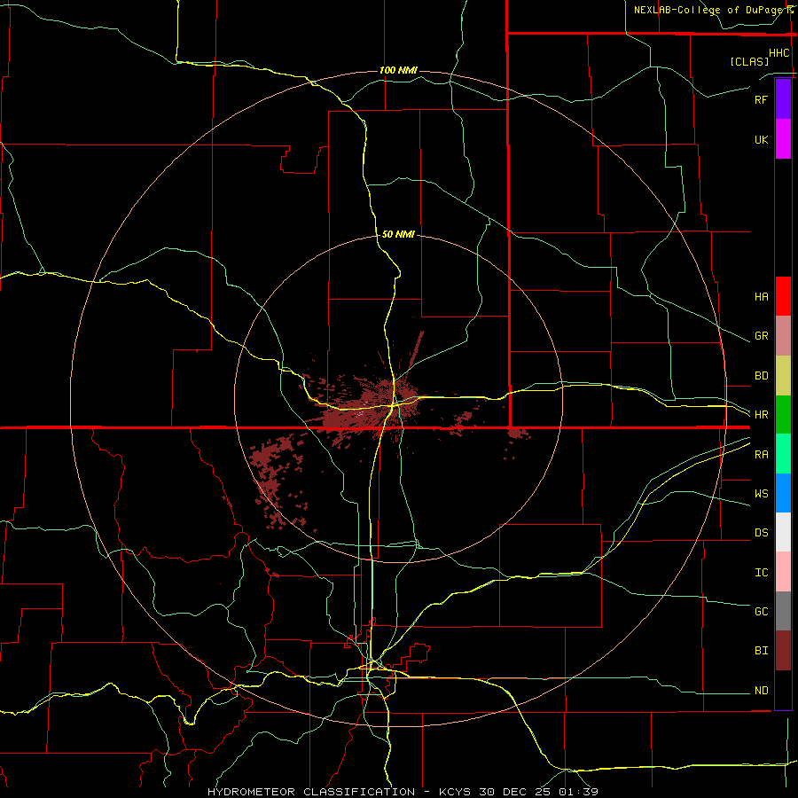Click the RF purple legend swatch
This screenshot has width=798, height=798.
click(x=783, y=99)
